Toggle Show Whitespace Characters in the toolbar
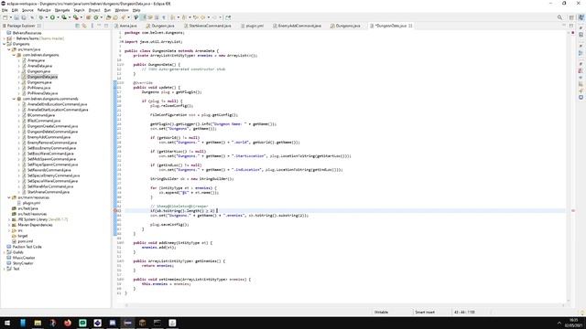Viewport: 586px width, 329px height. point(164,17)
